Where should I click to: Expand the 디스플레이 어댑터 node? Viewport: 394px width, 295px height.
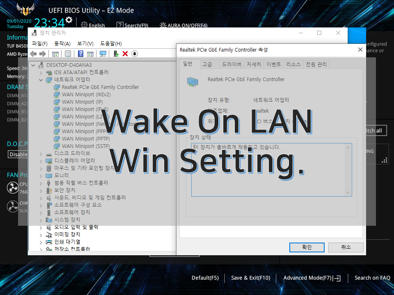[41, 161]
